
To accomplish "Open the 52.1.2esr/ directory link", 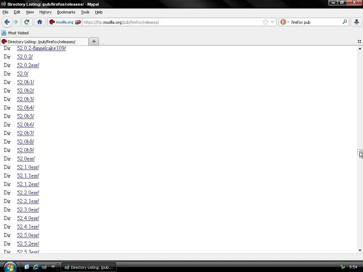I will (x=28, y=184).
